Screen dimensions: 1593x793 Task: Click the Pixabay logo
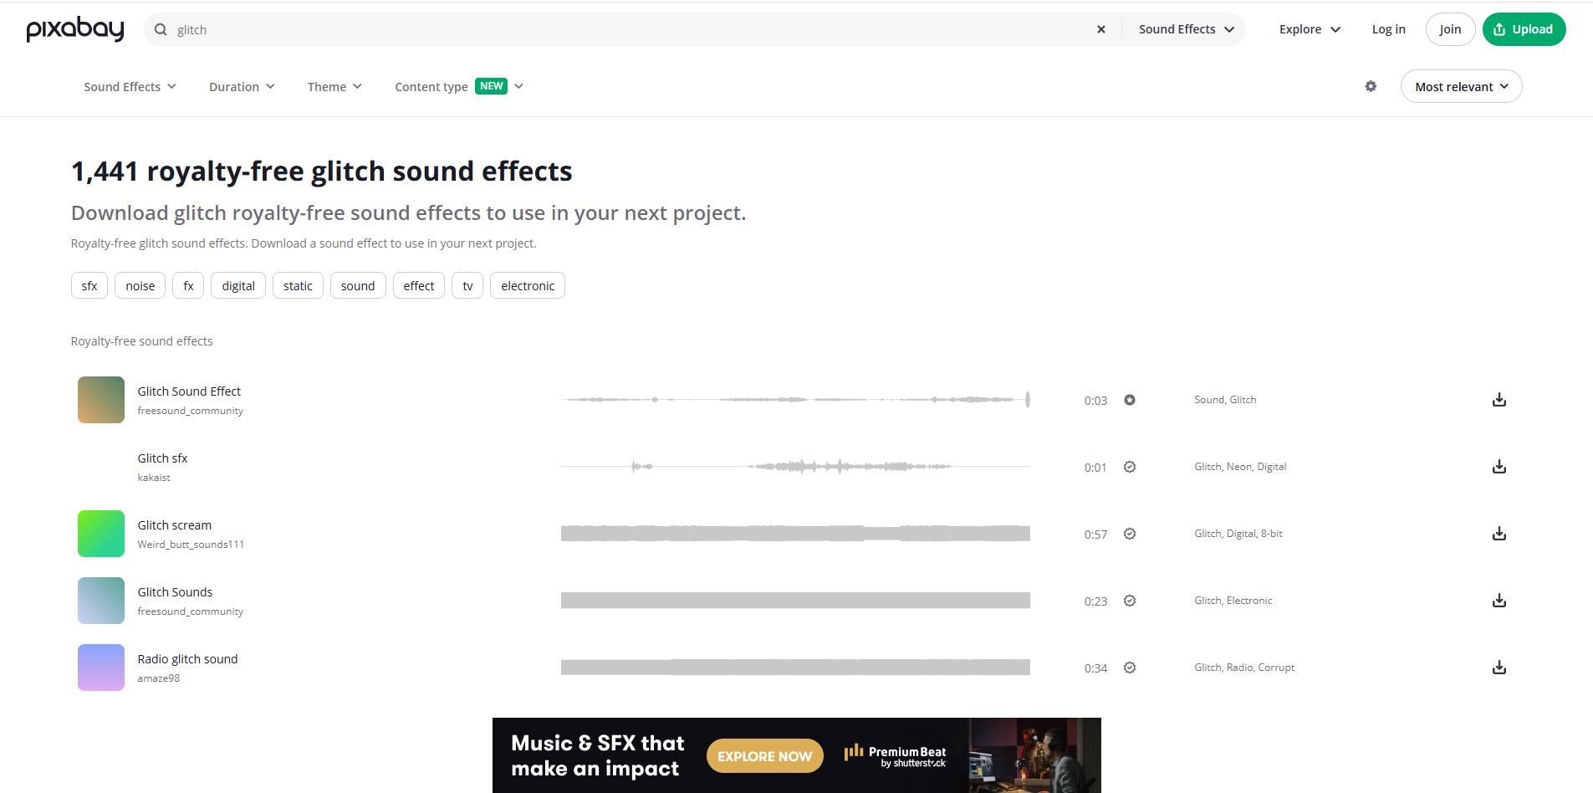click(74, 28)
